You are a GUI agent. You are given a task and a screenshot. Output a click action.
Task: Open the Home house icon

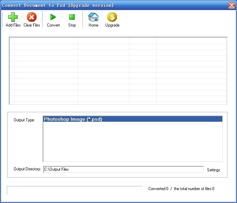[93, 17]
